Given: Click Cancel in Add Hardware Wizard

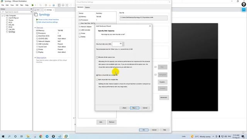Looking at the screenshot, I should (145, 108).
